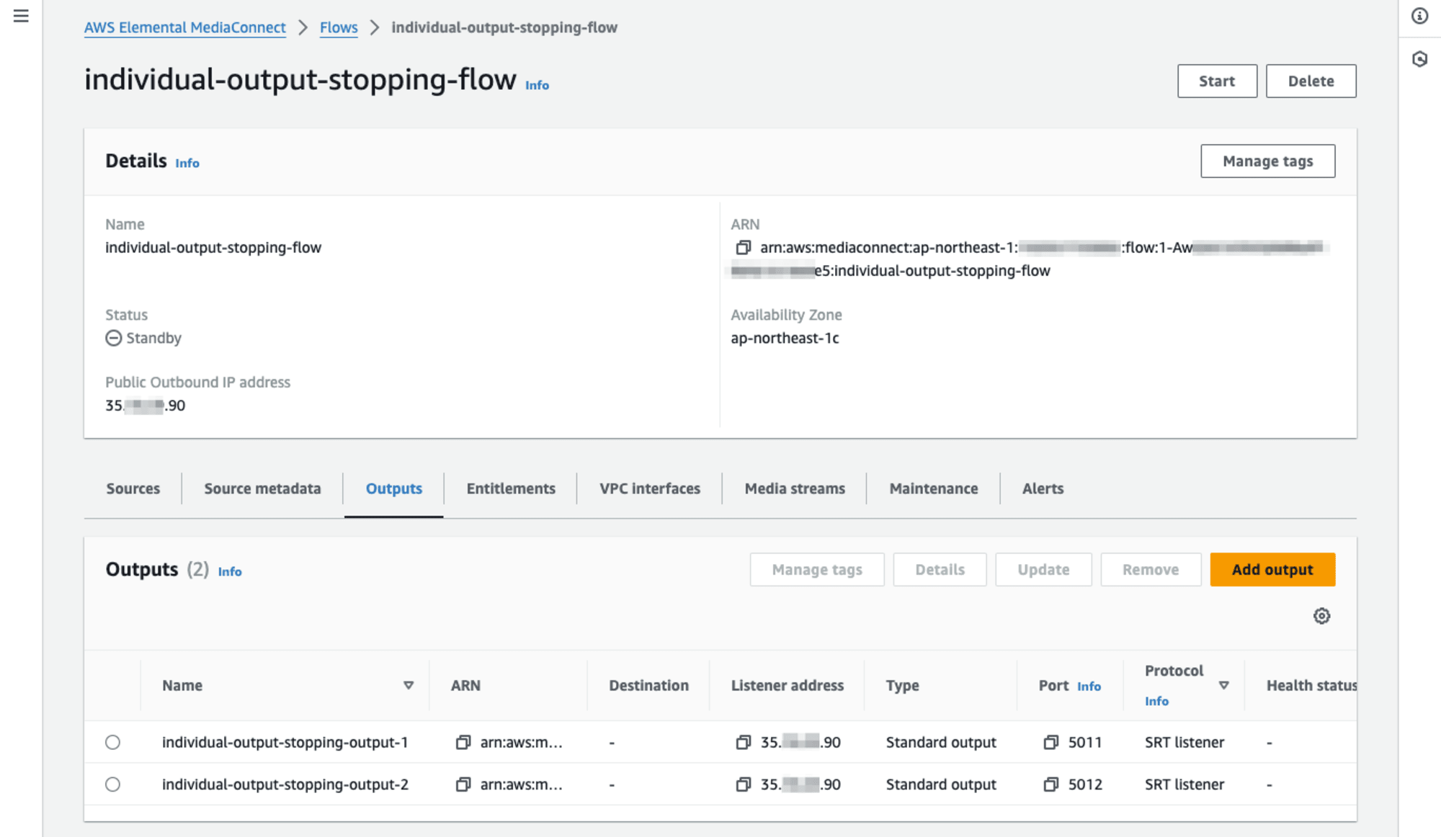Click the Standby status icon
Viewport: 1441px width, 837px height.
pos(113,338)
